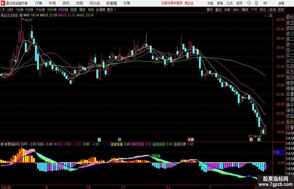Open the 问小达 menu
The height and width of the screenshot is (189, 294).
click(x=95, y=3)
